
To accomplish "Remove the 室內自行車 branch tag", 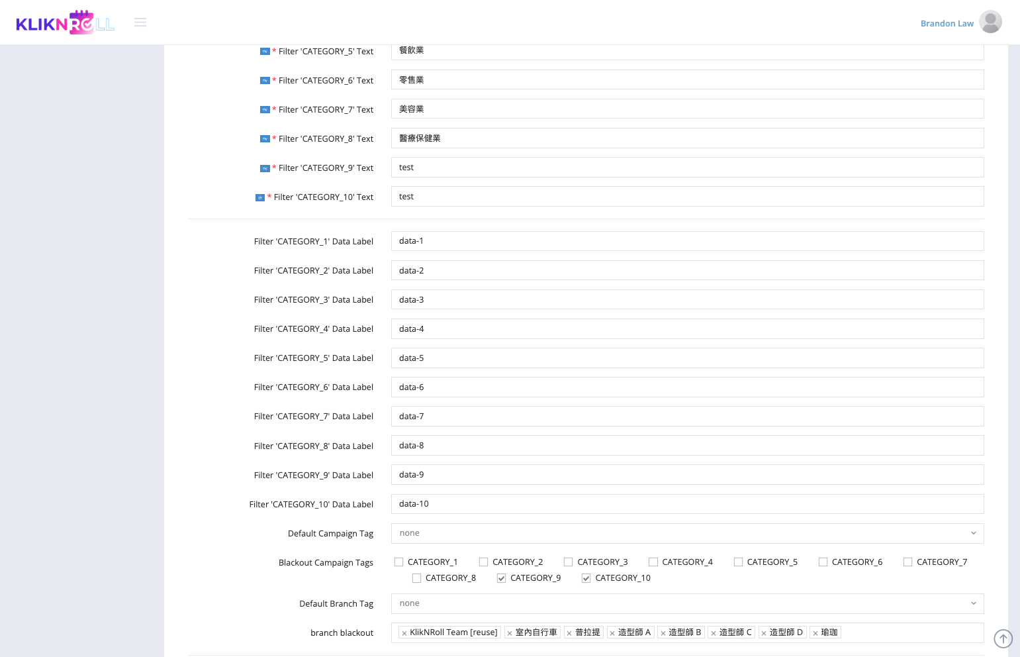I will [x=510, y=633].
